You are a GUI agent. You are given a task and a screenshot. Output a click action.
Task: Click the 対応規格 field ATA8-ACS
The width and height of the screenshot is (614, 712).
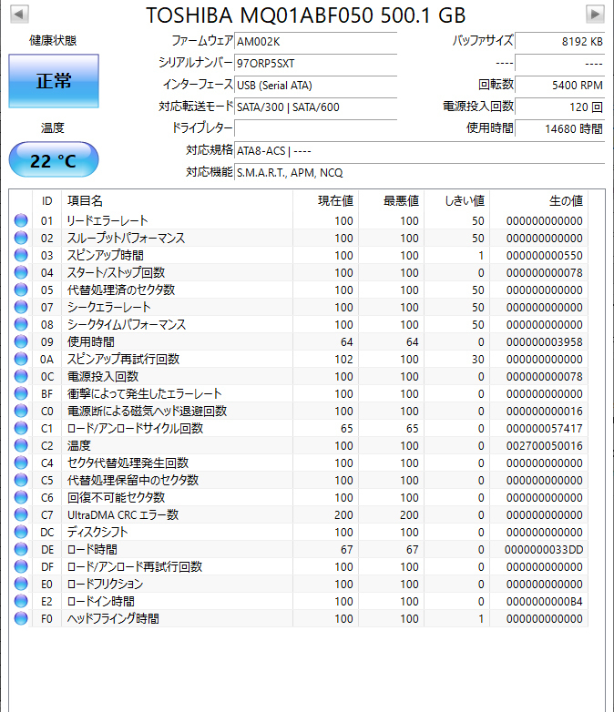tap(419, 150)
